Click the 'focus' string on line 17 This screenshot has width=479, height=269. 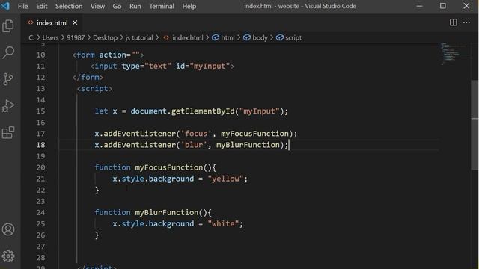pyautogui.click(x=196, y=134)
